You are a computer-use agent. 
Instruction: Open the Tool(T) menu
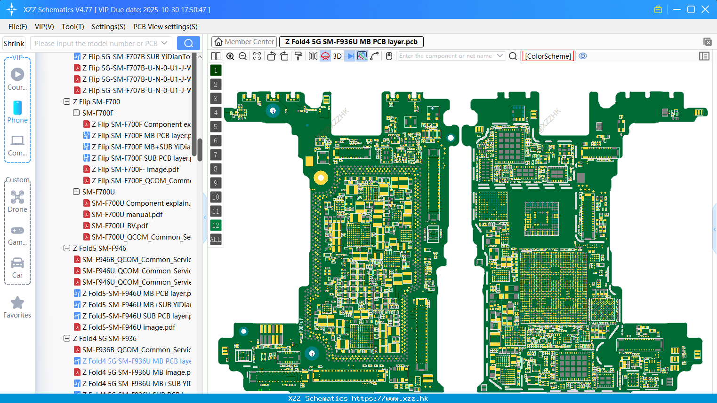coord(73,27)
